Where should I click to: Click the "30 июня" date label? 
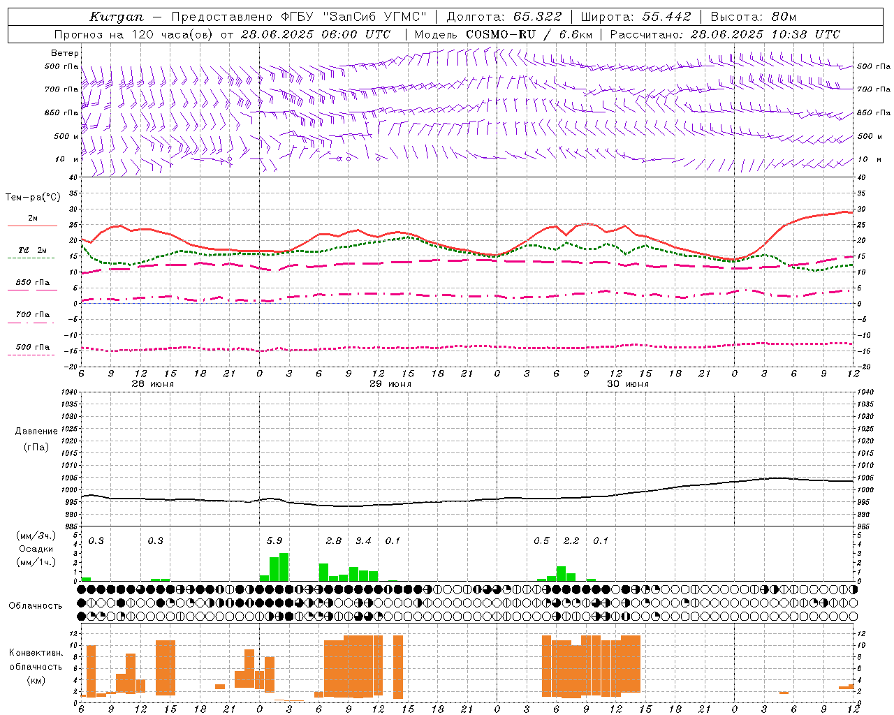[627, 384]
